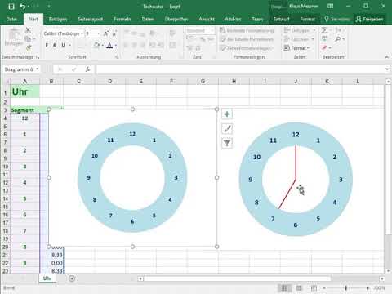Click the account name Klaus Messner
Image resolution: width=392 pixels, height=294 pixels.
click(x=304, y=6)
